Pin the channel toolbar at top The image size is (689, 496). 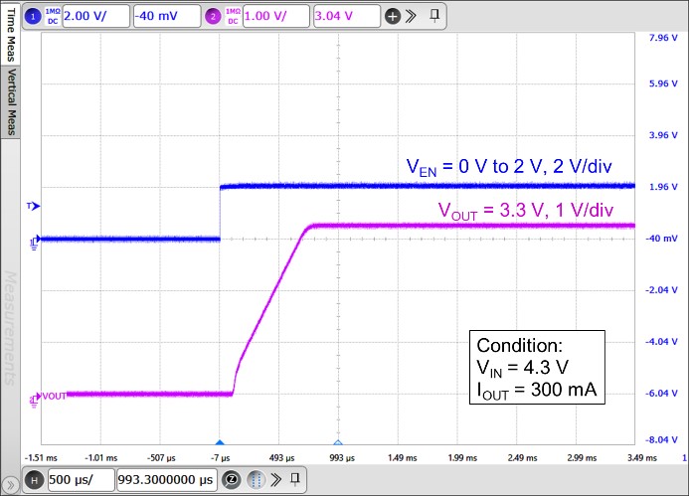point(433,17)
